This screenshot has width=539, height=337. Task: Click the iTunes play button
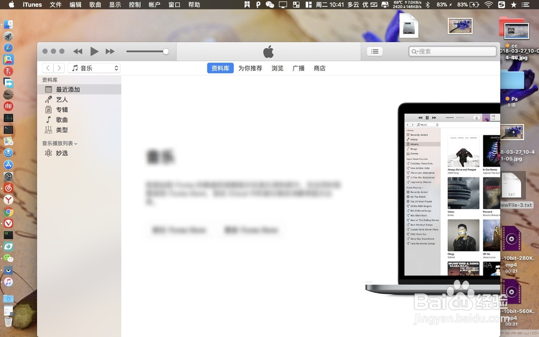pyautogui.click(x=94, y=51)
